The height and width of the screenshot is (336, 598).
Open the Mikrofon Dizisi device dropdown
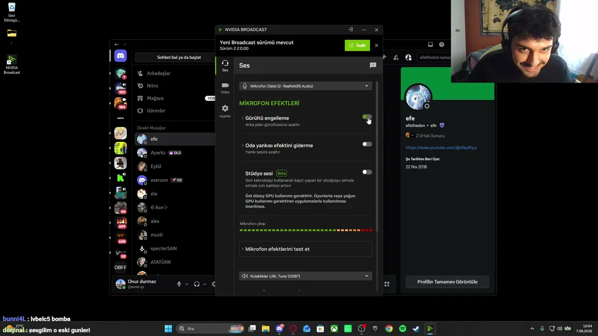(306, 86)
